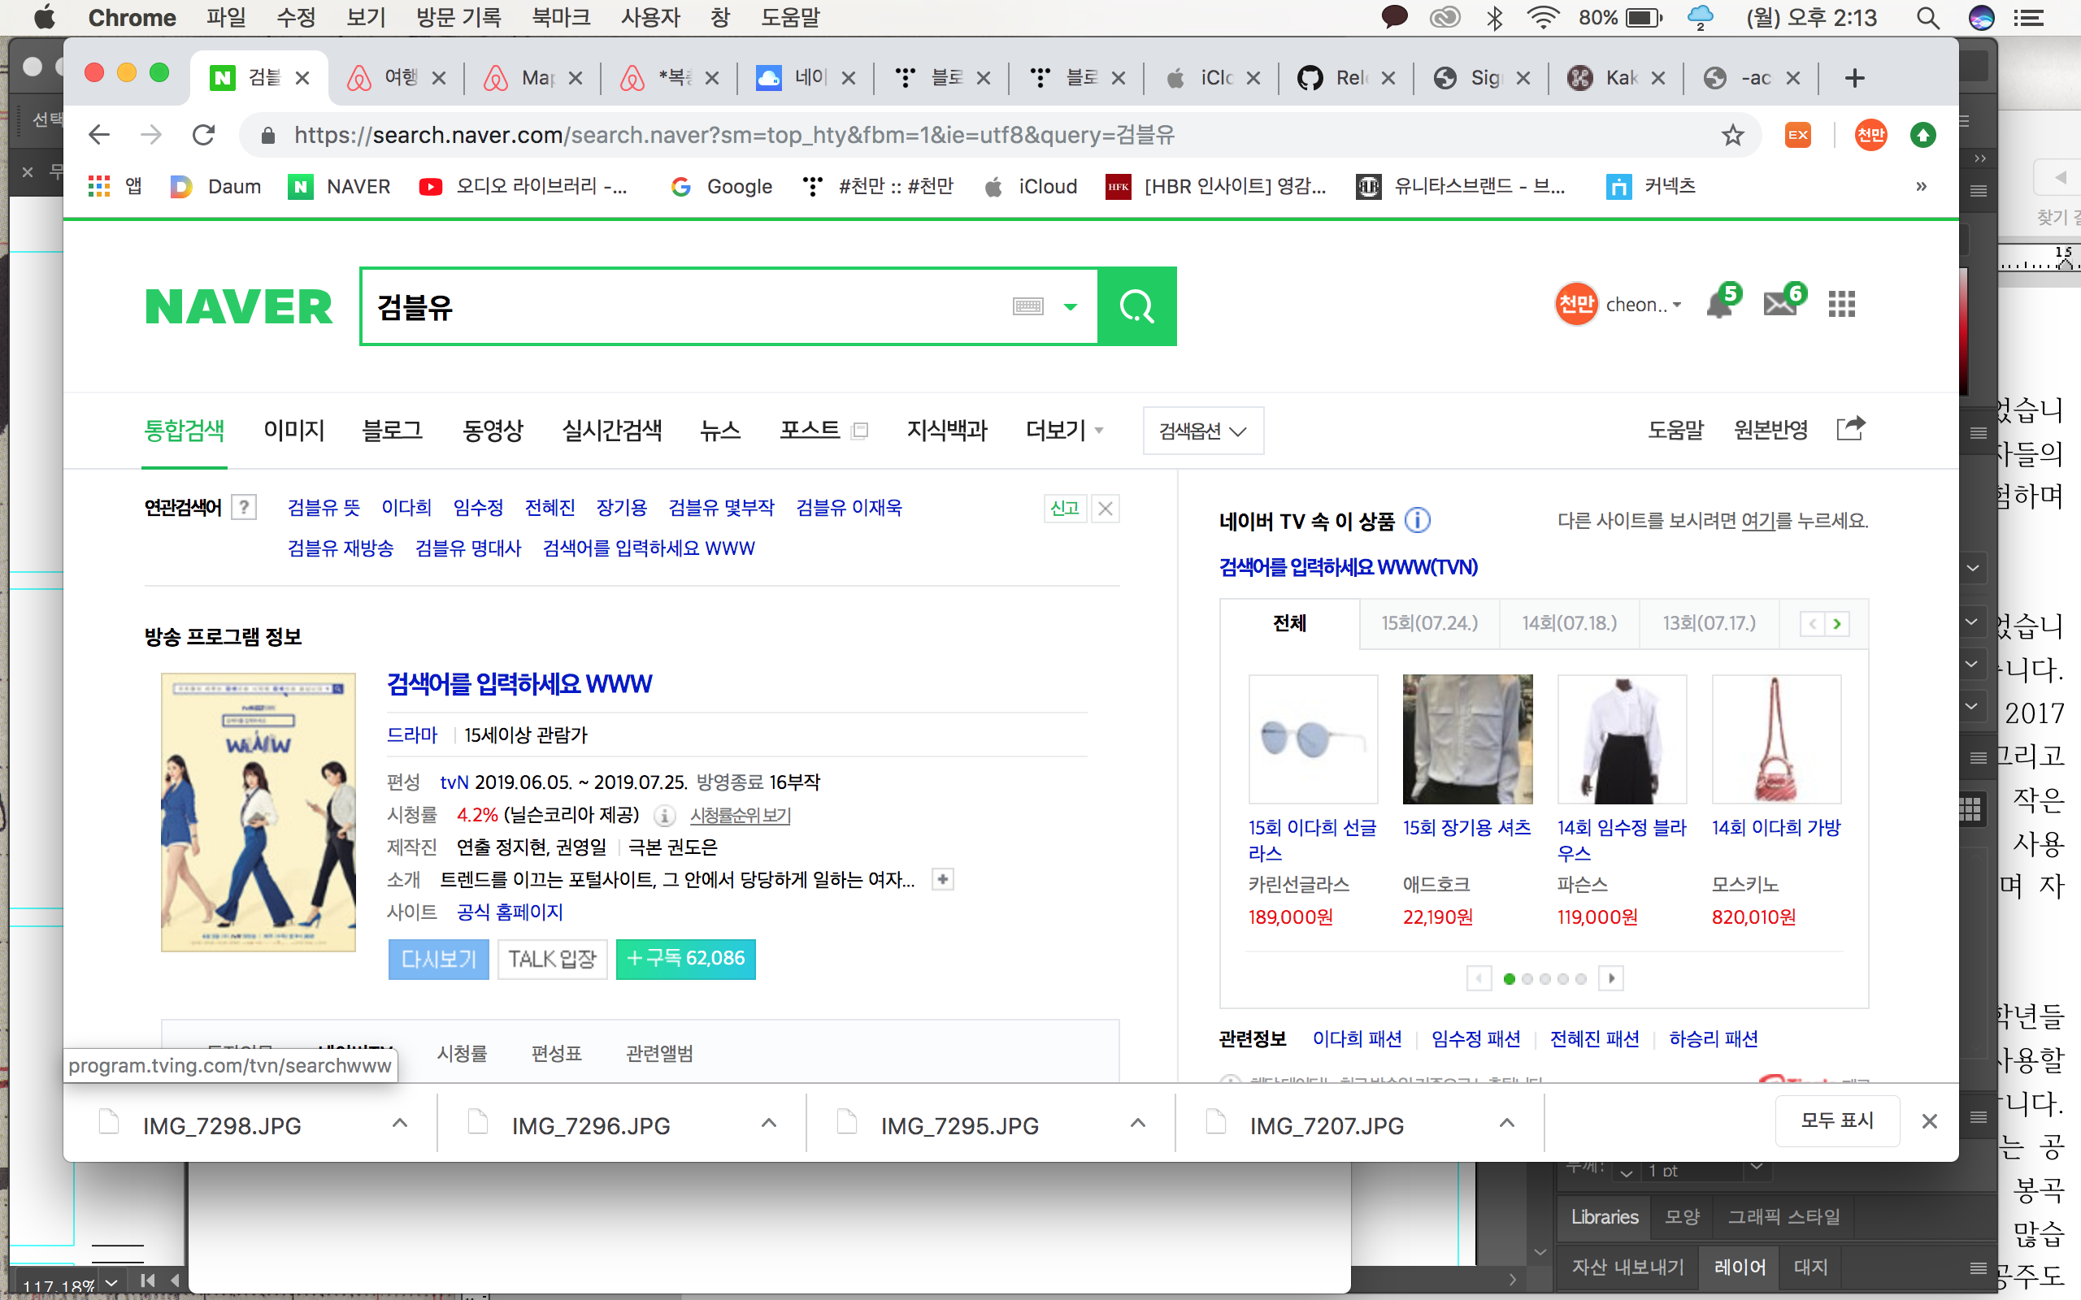Click the +구독 62,086 subscribe button

(685, 959)
